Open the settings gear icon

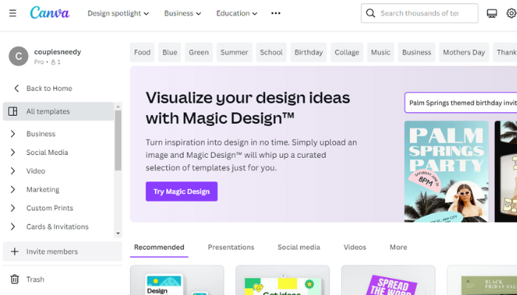[x=511, y=13]
